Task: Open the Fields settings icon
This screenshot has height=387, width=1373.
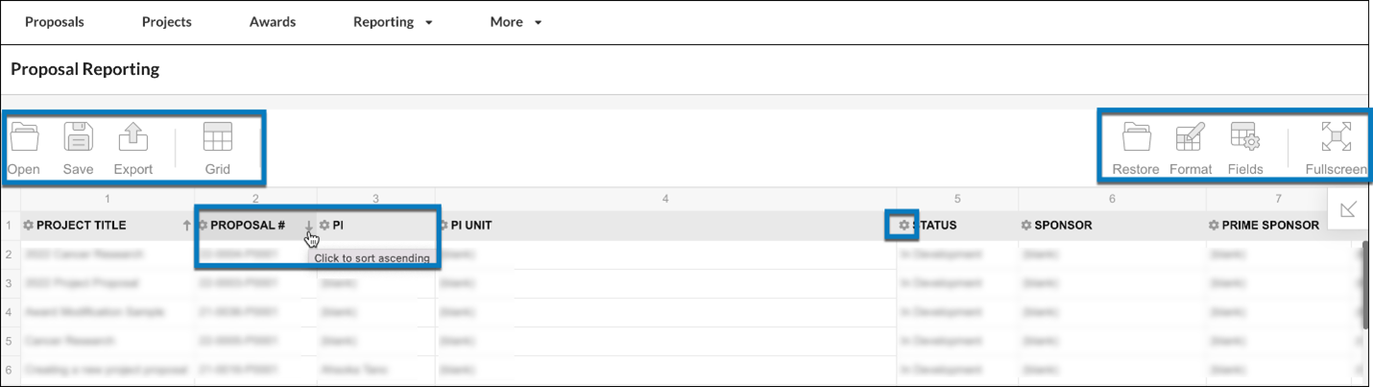Action: click(x=1245, y=138)
